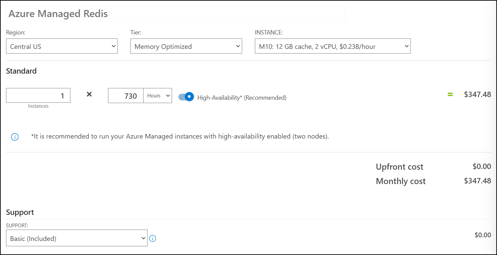Click the Upfront cost label
This screenshot has width=497, height=255.
click(400, 167)
